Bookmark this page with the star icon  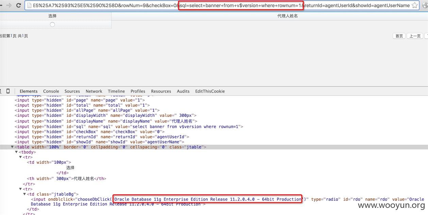pos(414,5)
